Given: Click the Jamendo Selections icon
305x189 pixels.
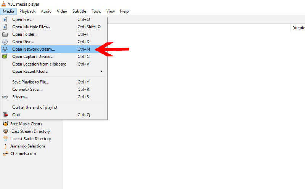Looking at the screenshot, I should coord(5,146).
